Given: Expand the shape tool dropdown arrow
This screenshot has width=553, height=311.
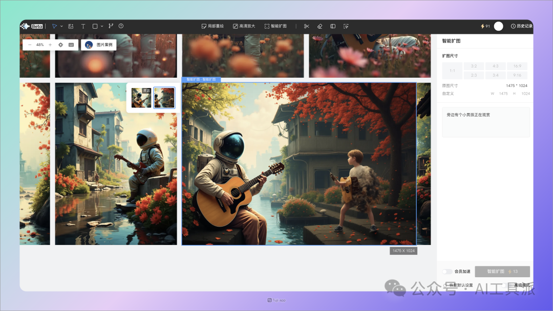Looking at the screenshot, I should tap(102, 26).
